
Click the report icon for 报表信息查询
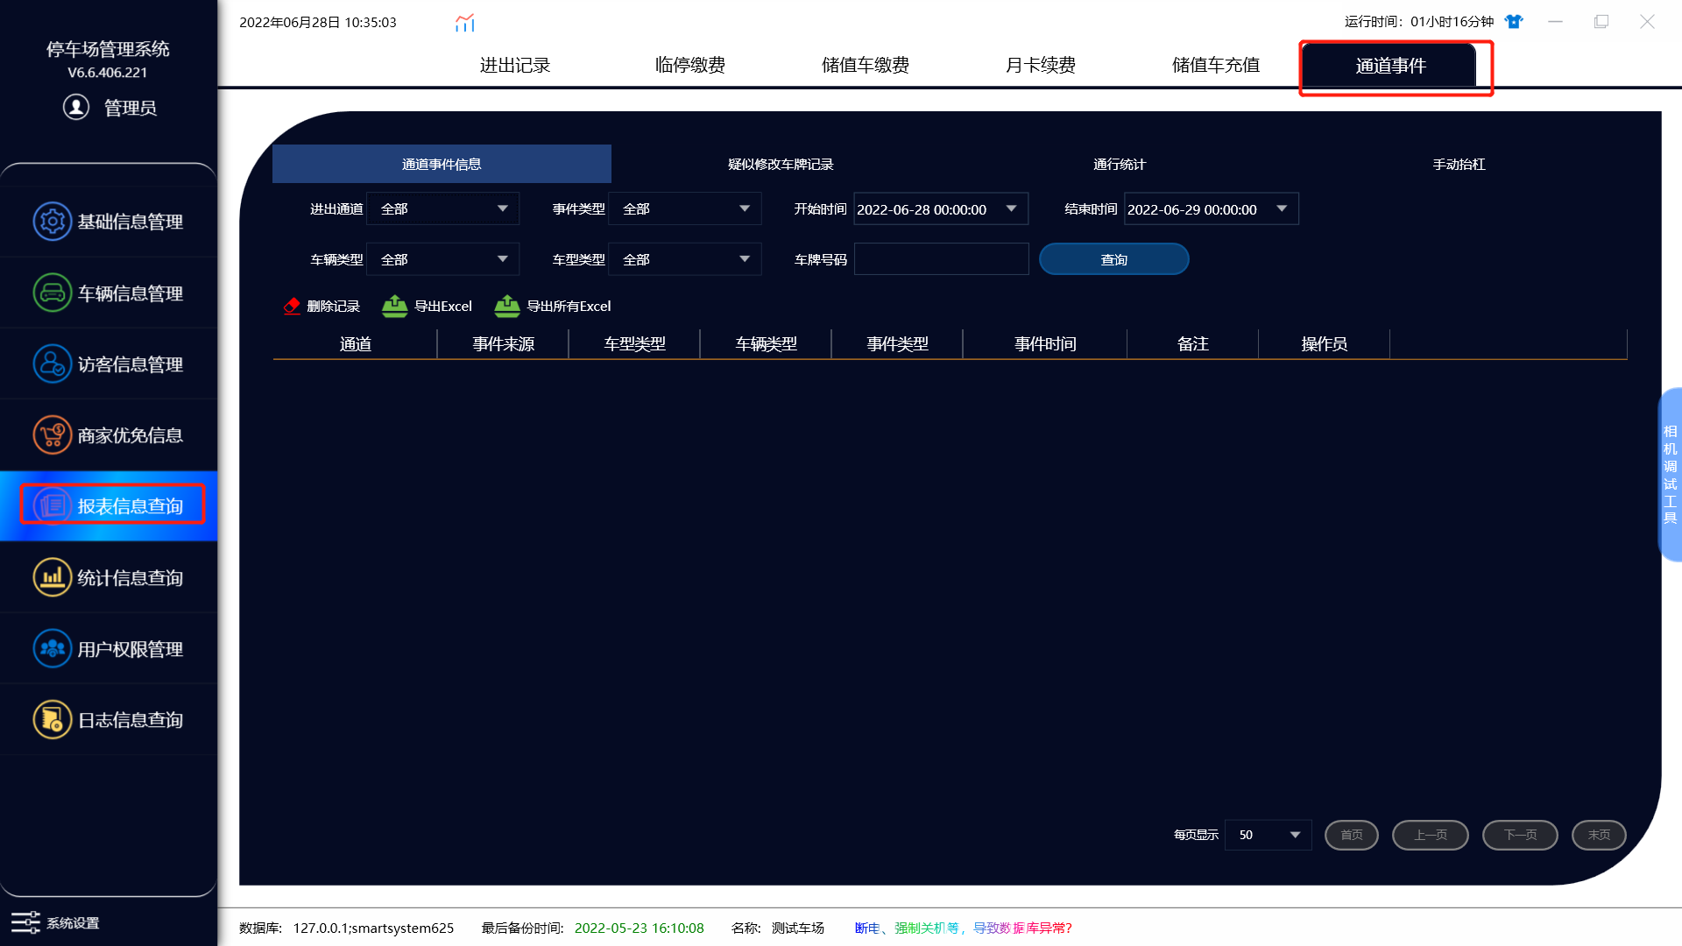[x=52, y=506]
